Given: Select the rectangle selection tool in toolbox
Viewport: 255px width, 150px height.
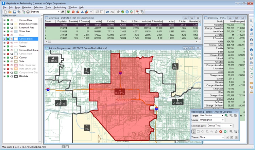Looking at the screenshot, I should tap(198, 132).
